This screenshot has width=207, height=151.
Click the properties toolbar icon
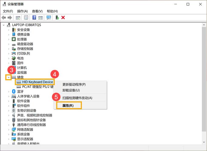click(26, 18)
